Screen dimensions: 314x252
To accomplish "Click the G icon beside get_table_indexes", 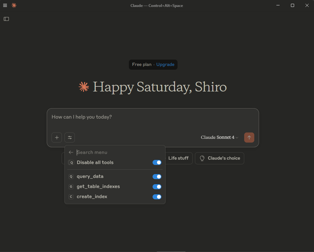I will pos(71,187).
